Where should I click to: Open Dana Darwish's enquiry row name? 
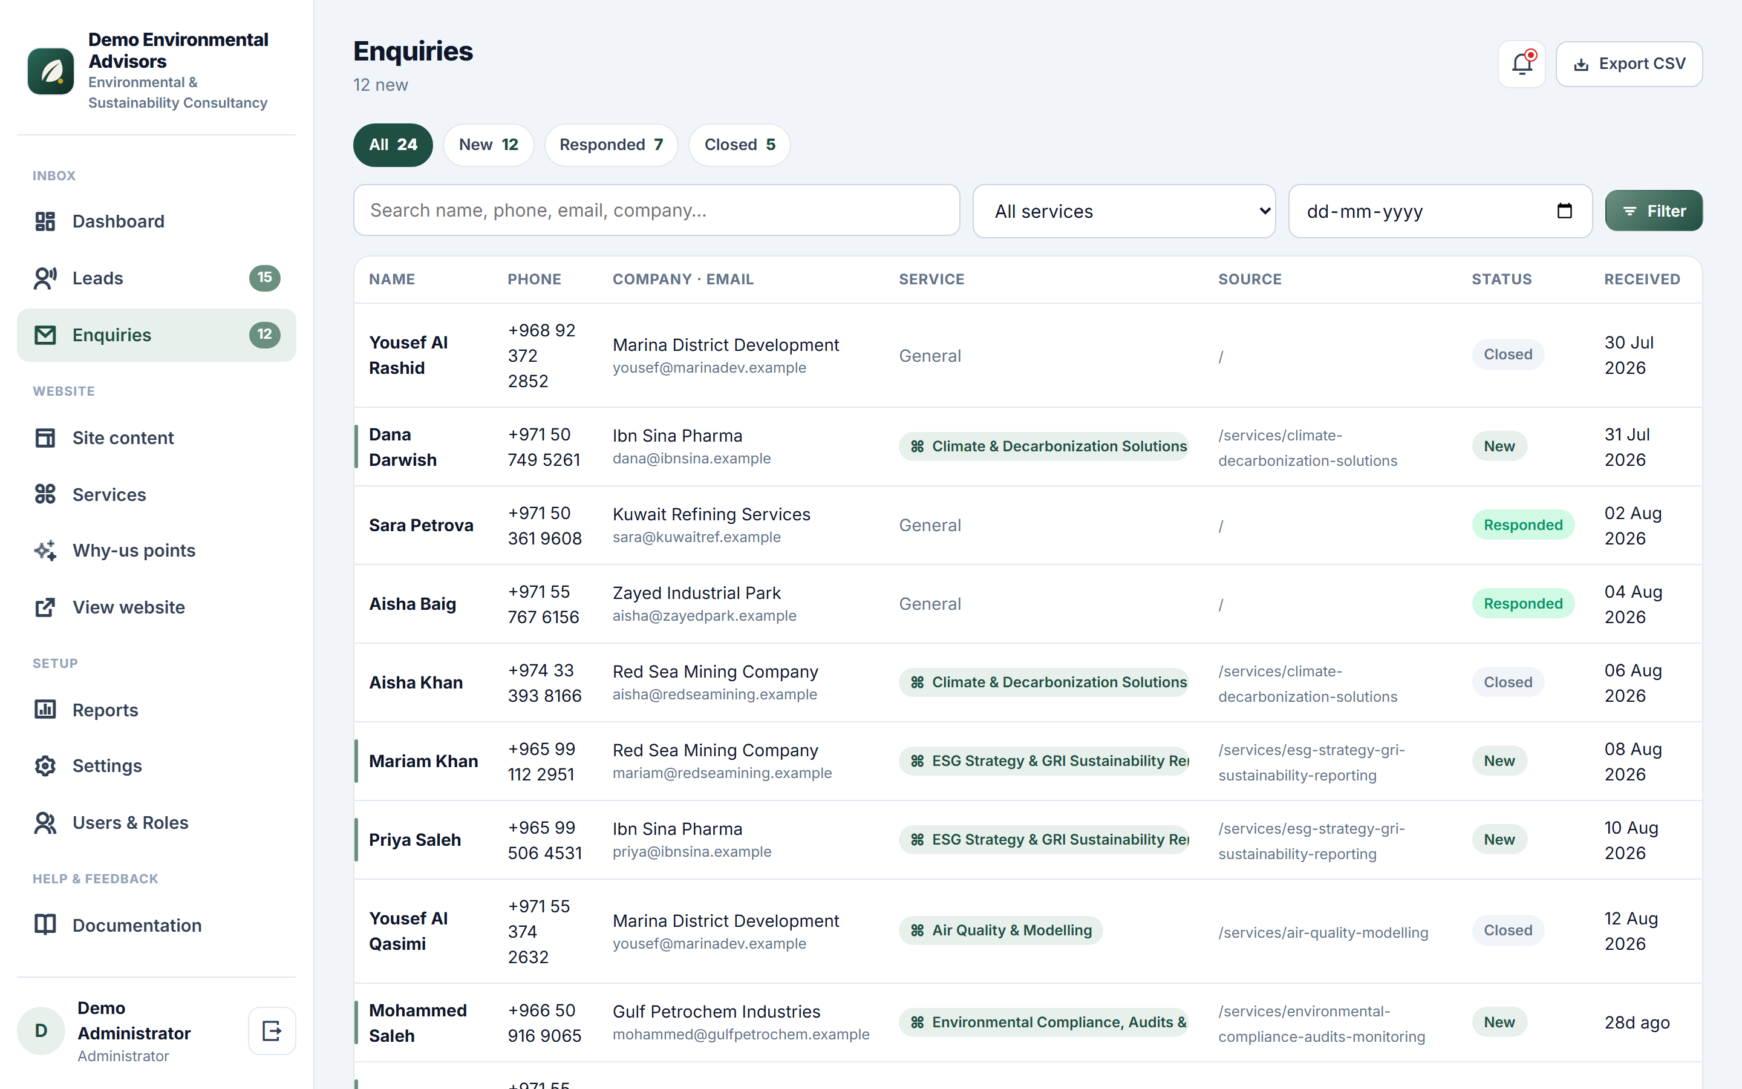coord(403,446)
